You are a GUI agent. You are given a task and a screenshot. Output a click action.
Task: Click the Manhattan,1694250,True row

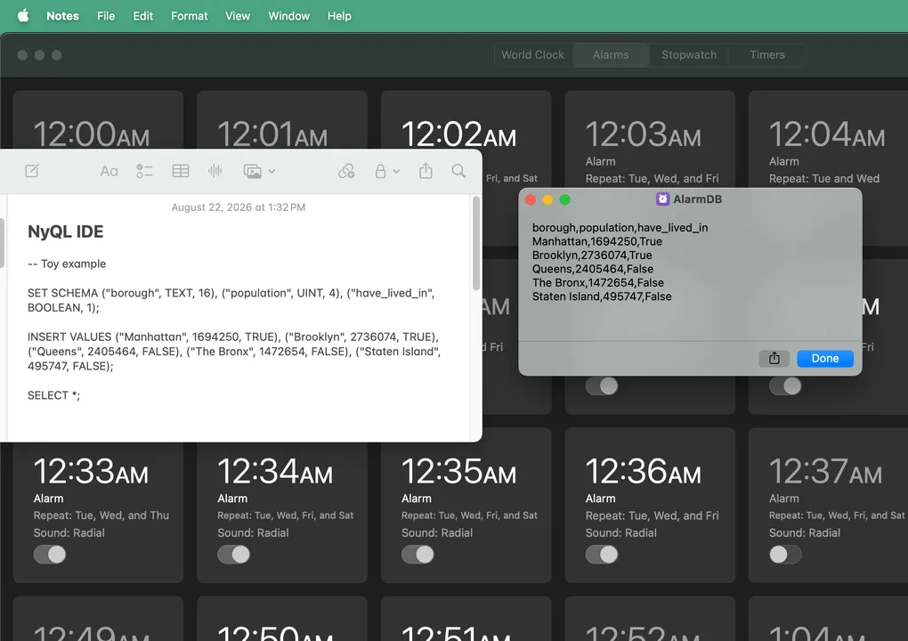click(x=597, y=241)
